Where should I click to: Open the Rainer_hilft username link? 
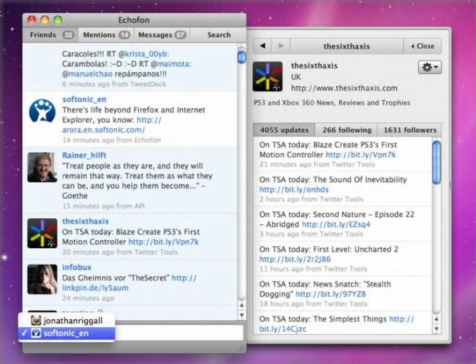coord(84,155)
